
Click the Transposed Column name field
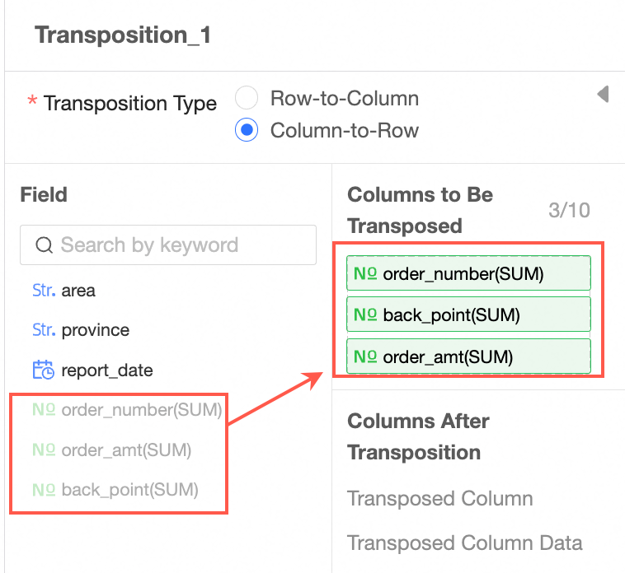pos(440,499)
